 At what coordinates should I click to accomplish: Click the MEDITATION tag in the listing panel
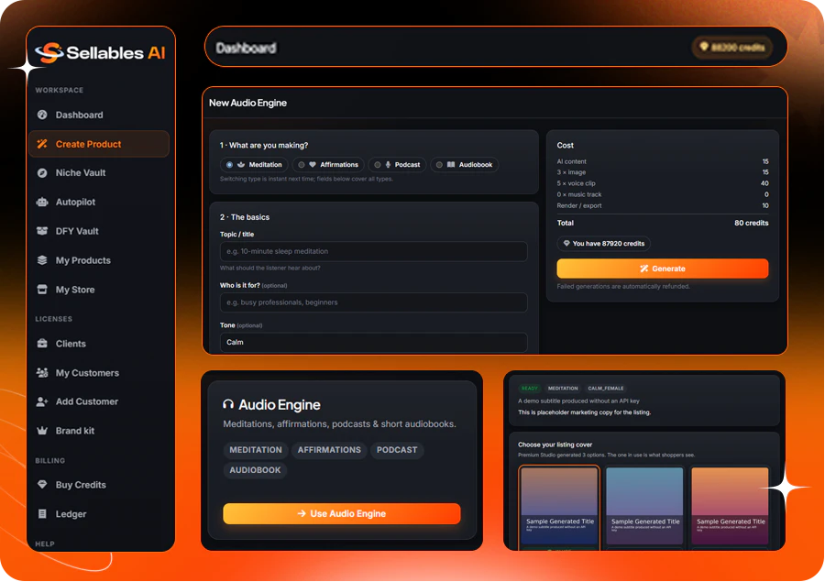(x=563, y=389)
